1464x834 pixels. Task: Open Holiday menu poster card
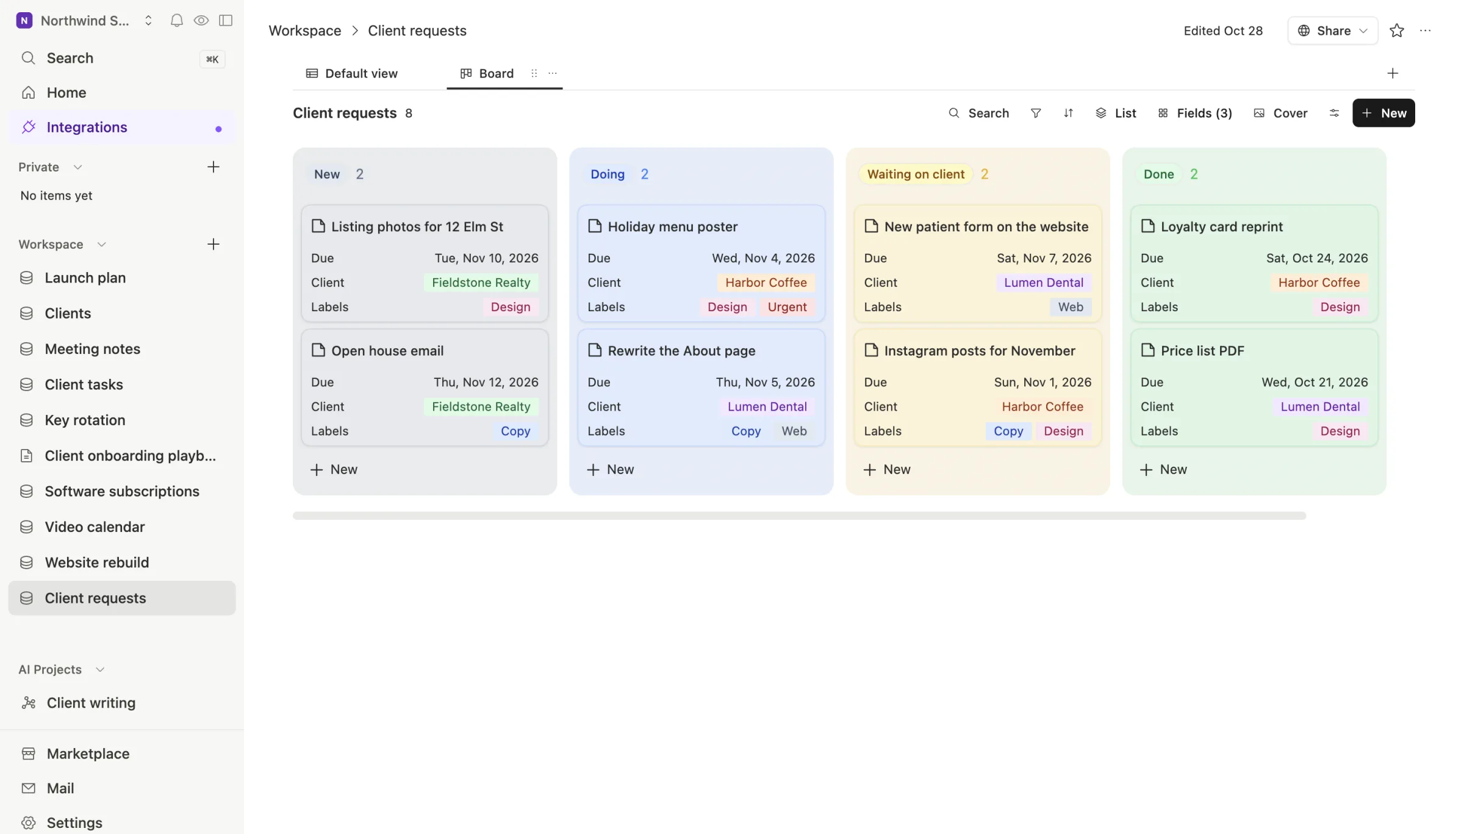(701, 264)
